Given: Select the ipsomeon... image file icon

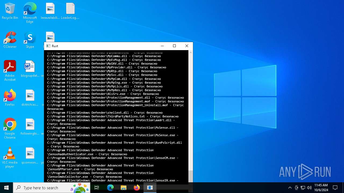Looking at the screenshot, I should (x=30, y=156).
